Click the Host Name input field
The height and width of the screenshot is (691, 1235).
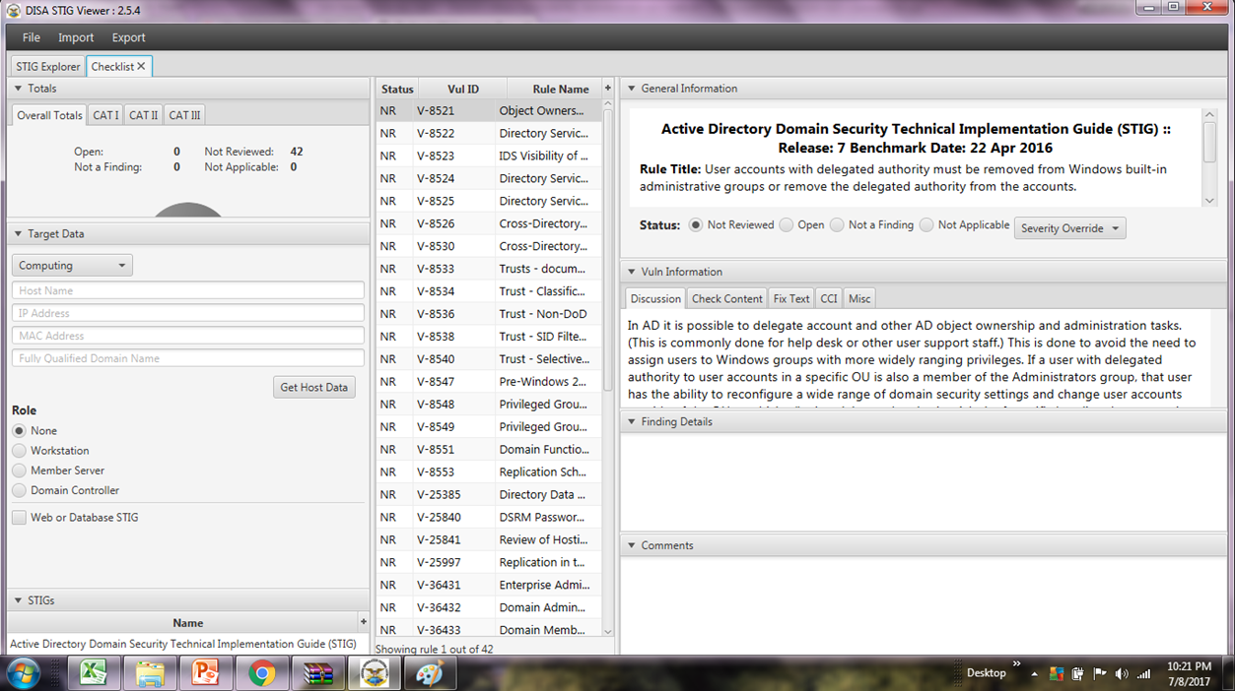pos(188,290)
